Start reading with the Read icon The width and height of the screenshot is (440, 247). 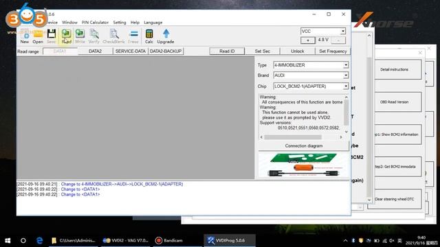point(66,36)
